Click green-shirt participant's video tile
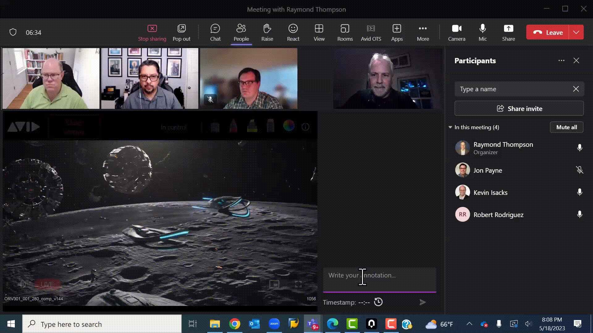593x333 pixels. 51,78
